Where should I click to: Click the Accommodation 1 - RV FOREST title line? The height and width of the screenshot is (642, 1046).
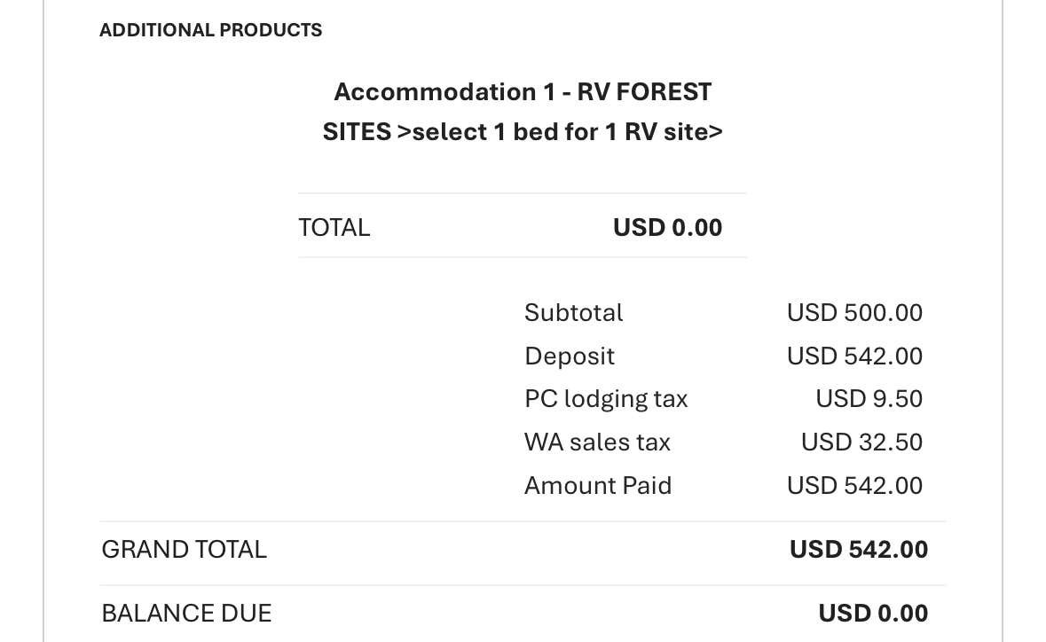click(x=523, y=91)
